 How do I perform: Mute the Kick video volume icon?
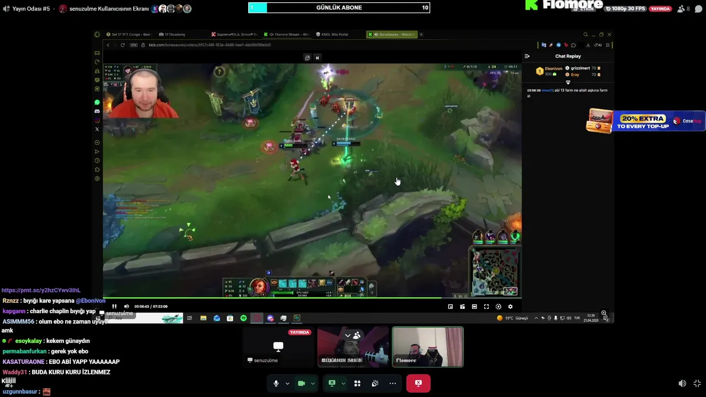click(x=126, y=307)
